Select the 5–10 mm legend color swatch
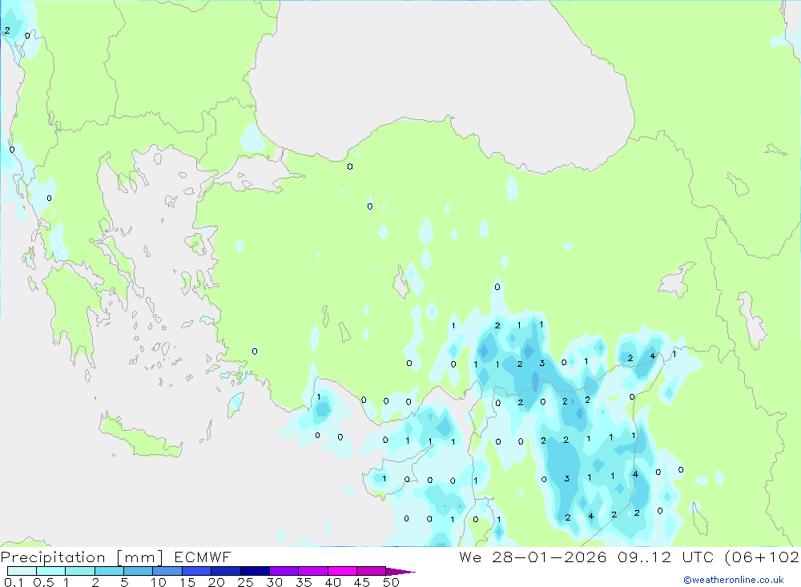 [139, 571]
